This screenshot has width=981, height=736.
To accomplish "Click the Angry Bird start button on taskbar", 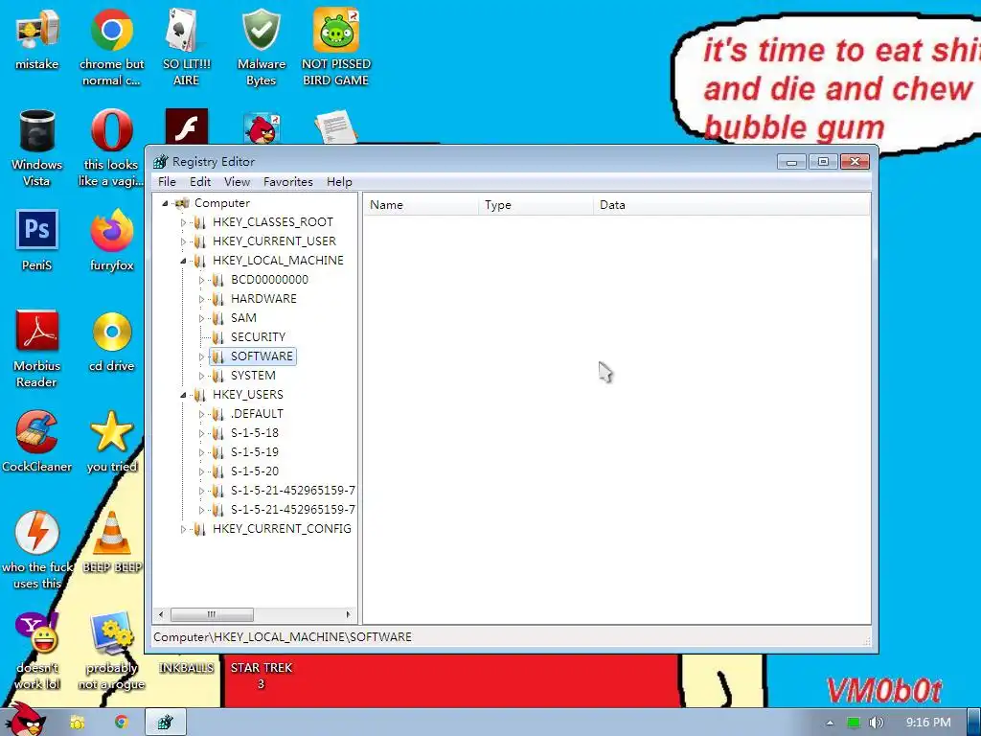I will 25,721.
